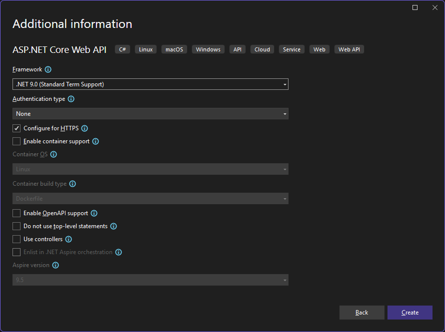Check Do not use top-level statements
445x332 pixels.
coord(16,226)
